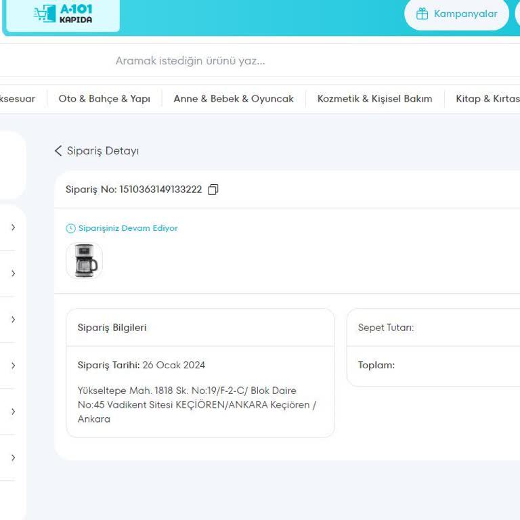
Task: Click the gift icon beside Kampanyalar
Action: 422,14
